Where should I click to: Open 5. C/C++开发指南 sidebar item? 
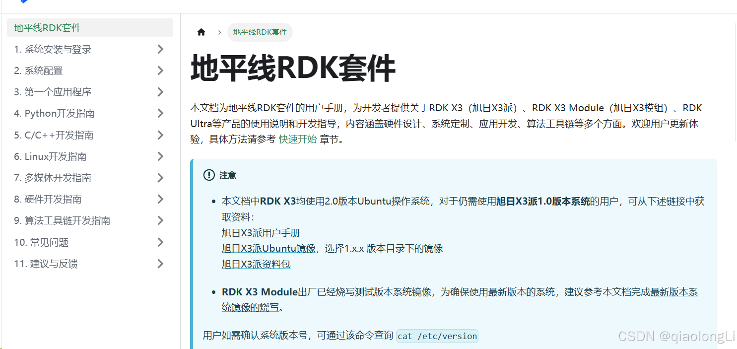click(x=54, y=135)
